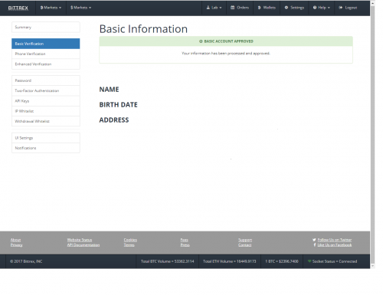Click the BIRTH DATE label
The height and width of the screenshot is (295, 383).
pos(118,105)
